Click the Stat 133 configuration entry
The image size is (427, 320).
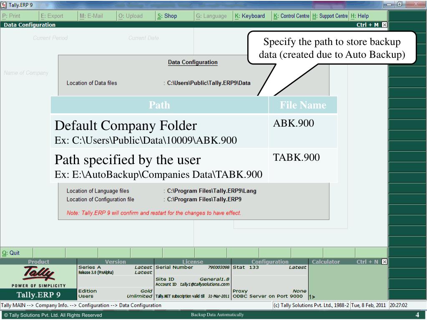point(269,267)
